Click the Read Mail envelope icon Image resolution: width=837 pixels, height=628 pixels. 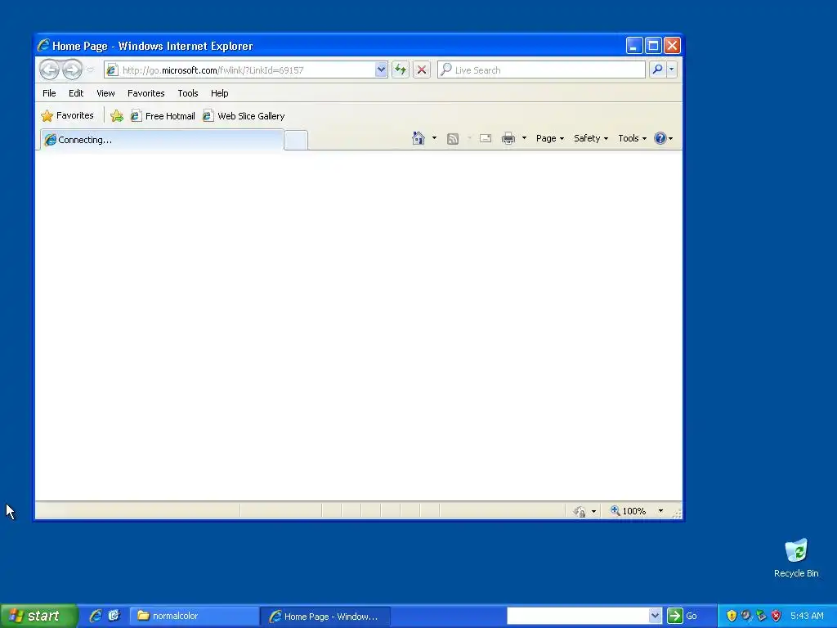click(486, 138)
